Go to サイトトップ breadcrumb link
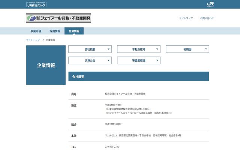Viewport: 240px width, 150px height. point(33,40)
